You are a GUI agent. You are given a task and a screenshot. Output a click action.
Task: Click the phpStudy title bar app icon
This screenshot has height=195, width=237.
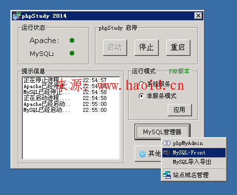(17, 16)
